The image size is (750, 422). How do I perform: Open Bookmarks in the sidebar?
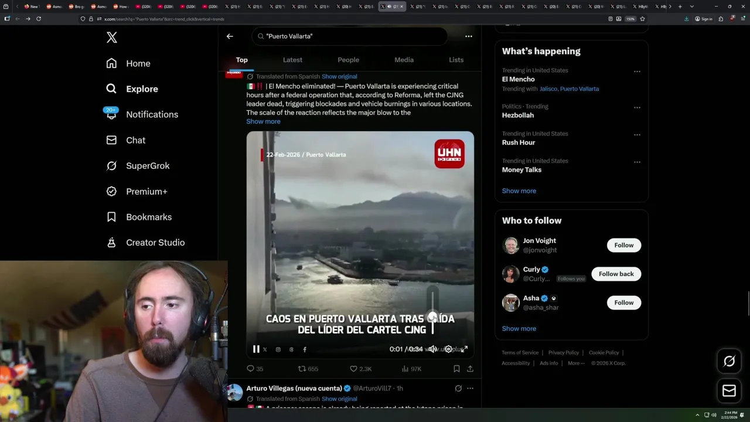click(x=139, y=217)
